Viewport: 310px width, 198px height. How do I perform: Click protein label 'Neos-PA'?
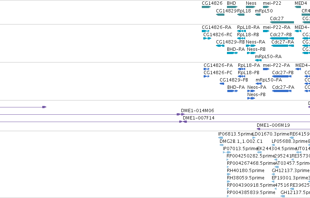click(x=257, y=87)
